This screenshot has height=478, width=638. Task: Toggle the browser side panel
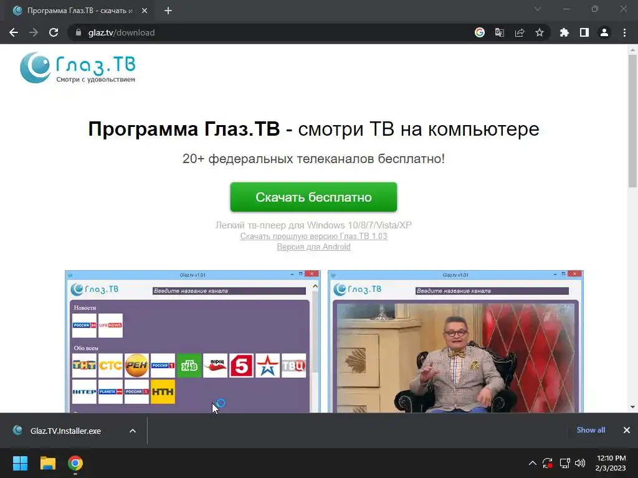[584, 32]
